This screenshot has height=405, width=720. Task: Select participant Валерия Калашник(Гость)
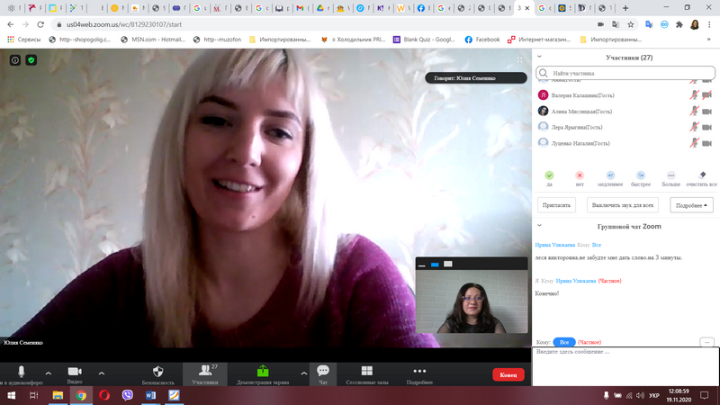[x=582, y=95]
